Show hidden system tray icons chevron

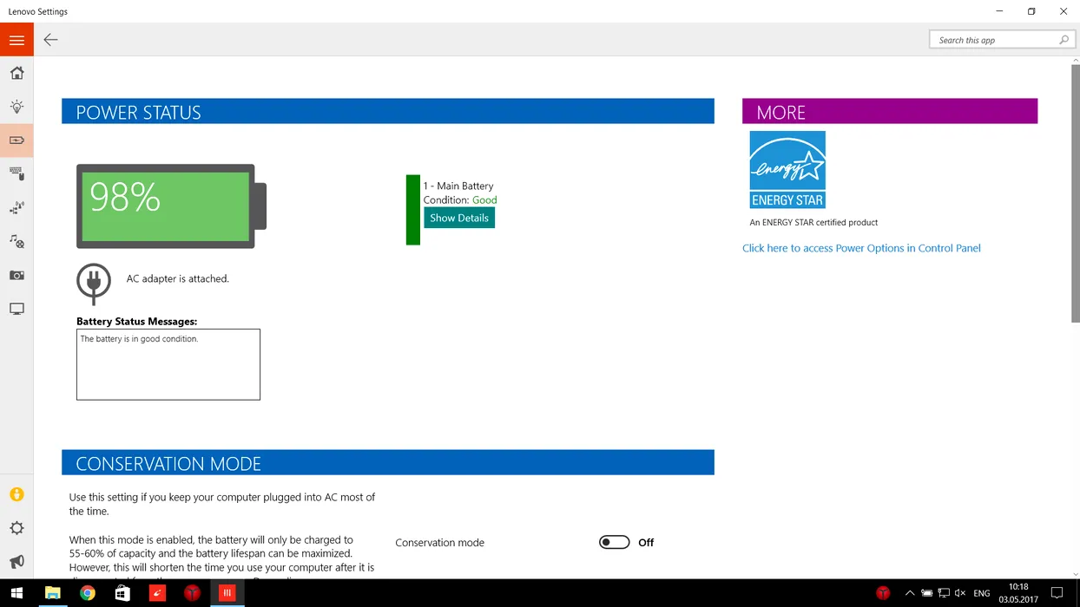[x=909, y=593]
